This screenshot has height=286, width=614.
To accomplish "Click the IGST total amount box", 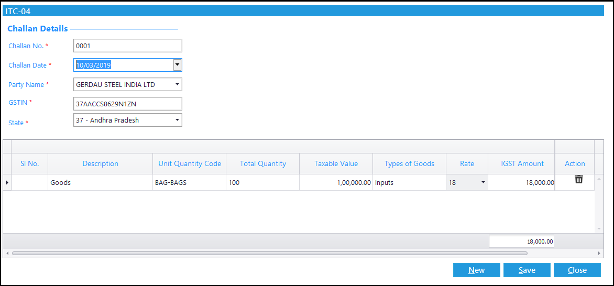I will 522,241.
